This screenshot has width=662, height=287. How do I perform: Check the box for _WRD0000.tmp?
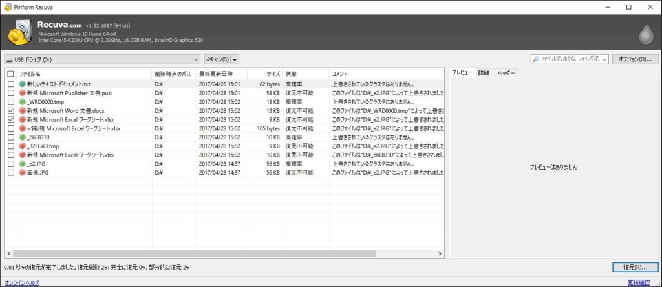(x=10, y=102)
